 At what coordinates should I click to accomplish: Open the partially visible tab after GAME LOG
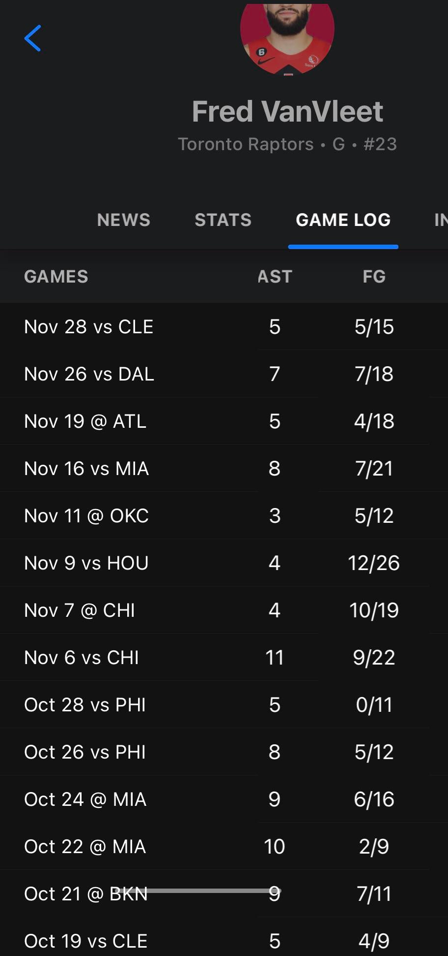click(440, 220)
